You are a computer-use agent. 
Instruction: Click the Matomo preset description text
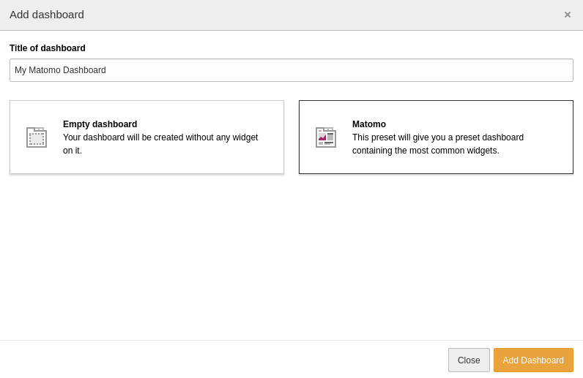click(438, 144)
